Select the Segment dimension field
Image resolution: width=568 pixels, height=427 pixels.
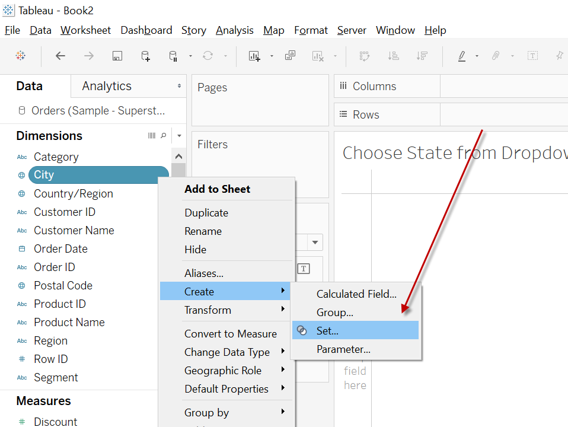tap(56, 377)
